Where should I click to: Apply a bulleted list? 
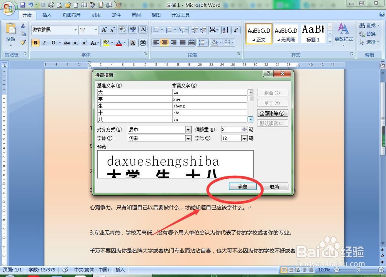(156, 30)
